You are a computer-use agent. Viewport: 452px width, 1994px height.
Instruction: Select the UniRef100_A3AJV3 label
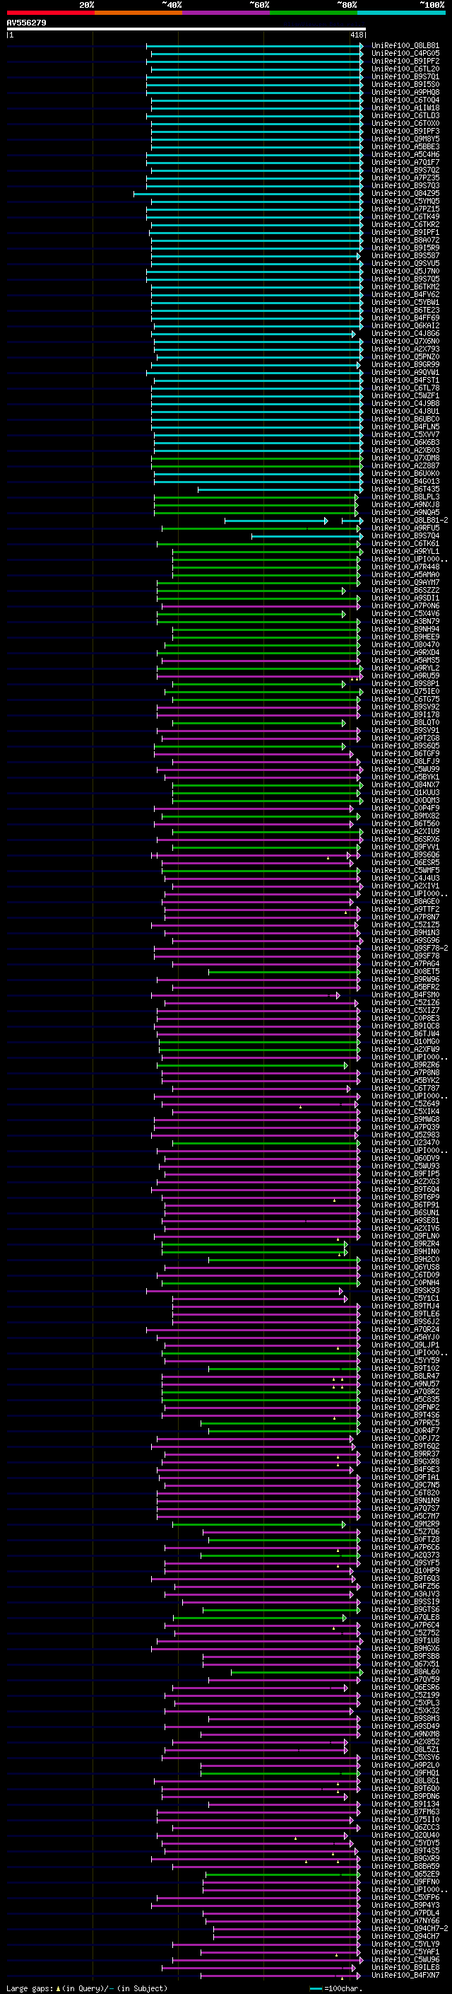click(405, 1594)
